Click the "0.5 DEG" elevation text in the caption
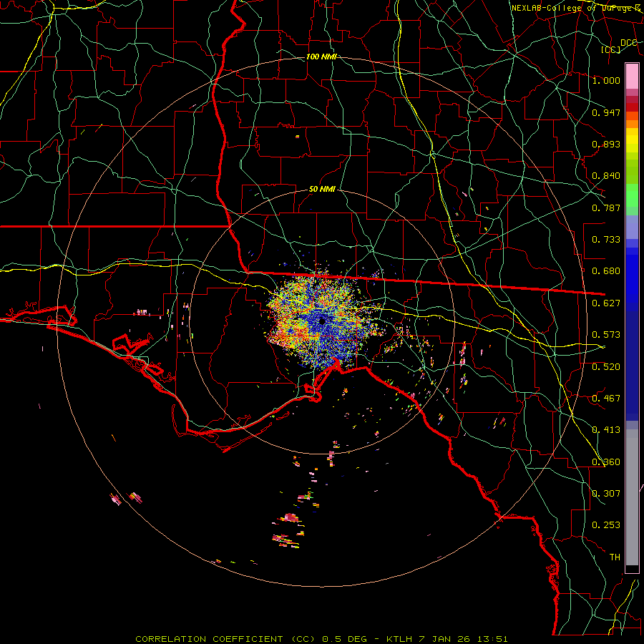The image size is (644, 644). coord(344,639)
